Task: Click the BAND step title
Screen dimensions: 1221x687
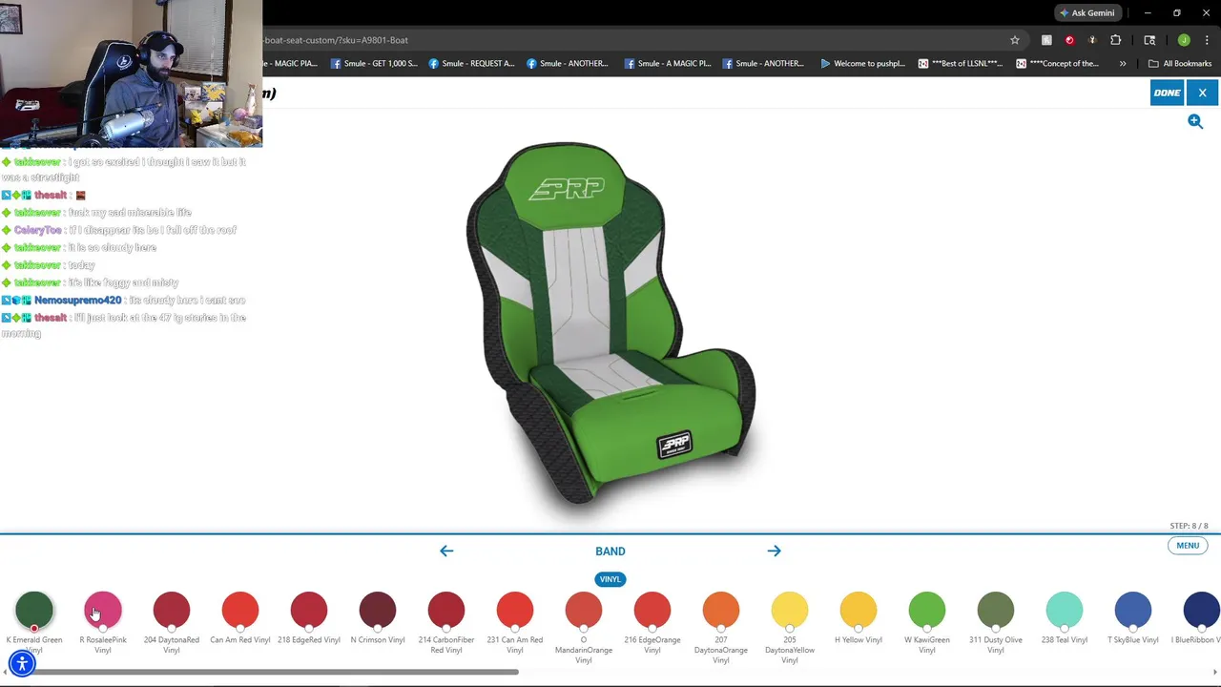Action: point(610,552)
